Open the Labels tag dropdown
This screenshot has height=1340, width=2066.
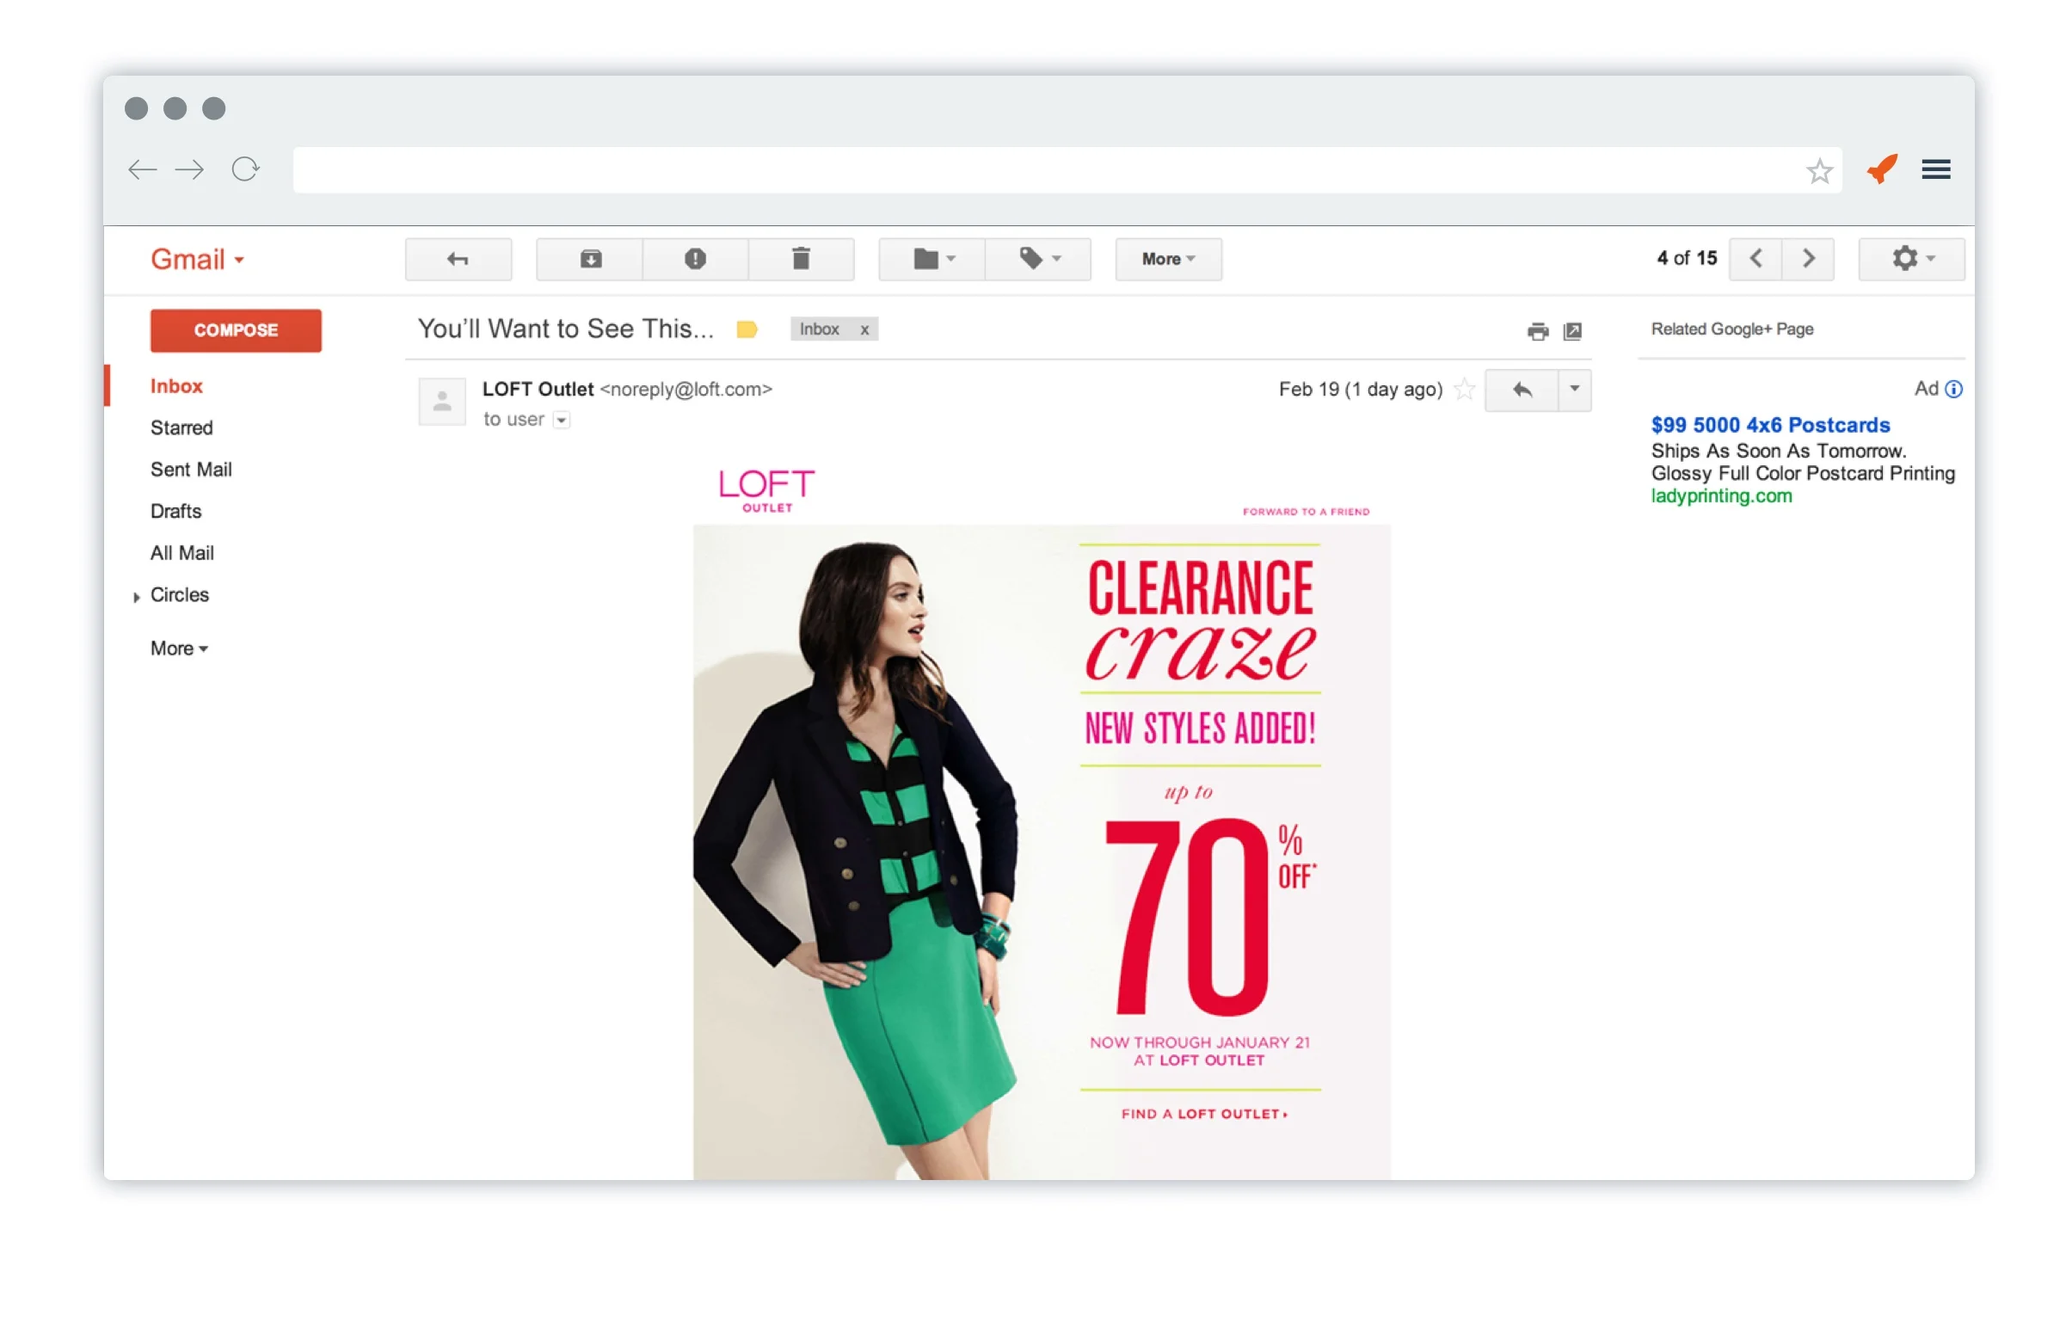1038,259
